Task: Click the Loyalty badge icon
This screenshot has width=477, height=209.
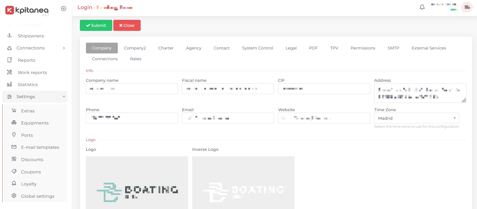Action: point(14,183)
